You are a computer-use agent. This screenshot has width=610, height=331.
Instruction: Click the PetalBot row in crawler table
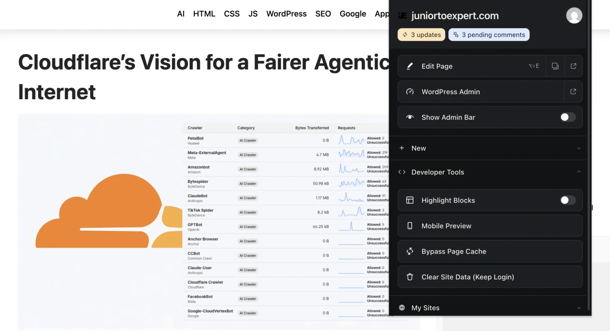(x=286, y=140)
